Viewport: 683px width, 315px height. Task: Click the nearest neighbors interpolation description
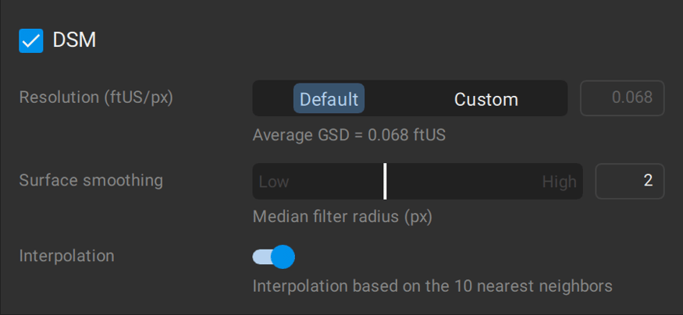pos(432,285)
